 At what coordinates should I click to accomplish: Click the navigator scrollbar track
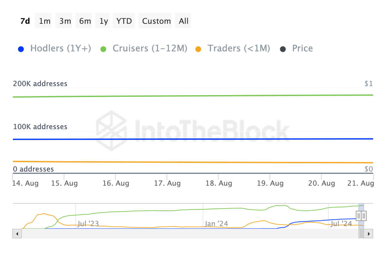point(187,234)
